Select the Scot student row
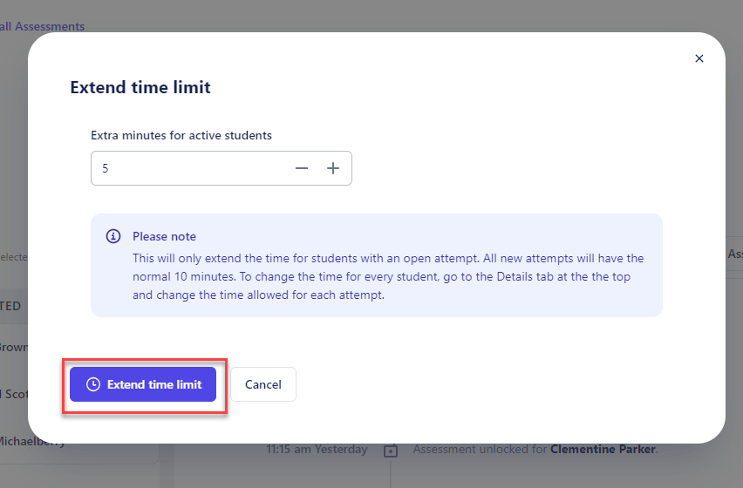 click(14, 394)
